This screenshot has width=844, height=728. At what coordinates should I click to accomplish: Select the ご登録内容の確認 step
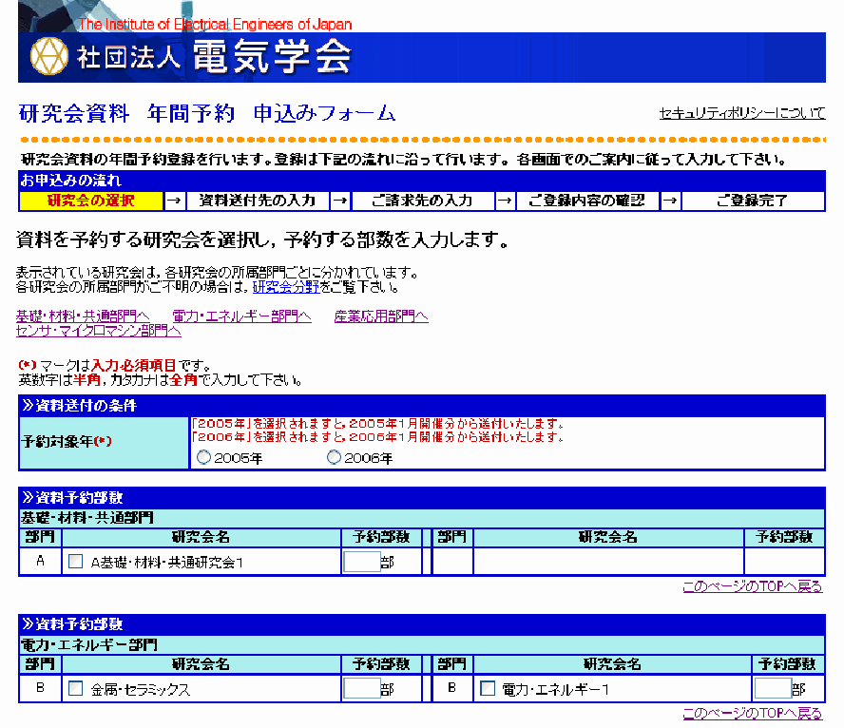pos(587,201)
